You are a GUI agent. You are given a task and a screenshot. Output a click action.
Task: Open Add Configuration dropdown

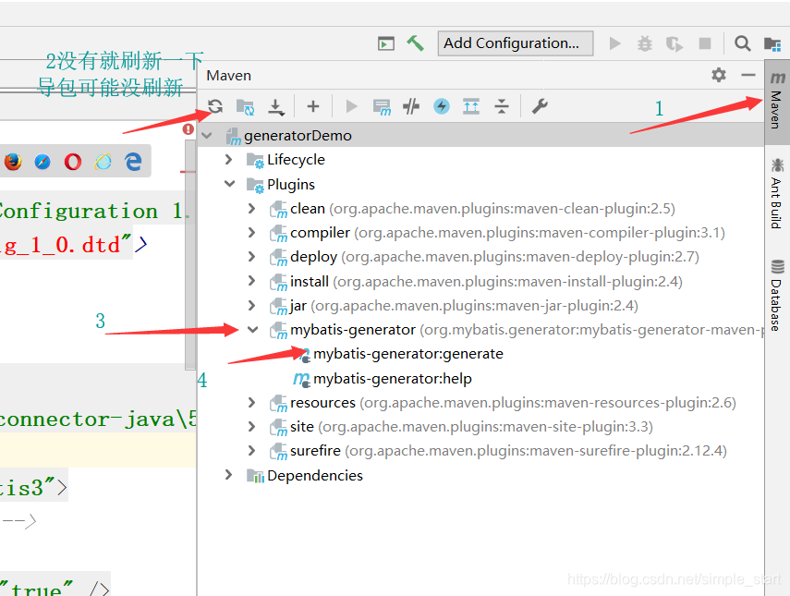click(516, 43)
